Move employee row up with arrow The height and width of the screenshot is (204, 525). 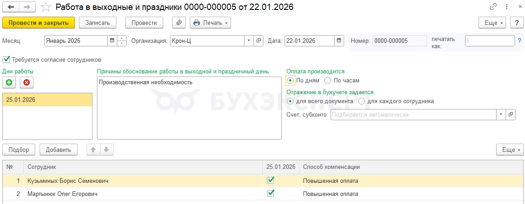click(93, 150)
